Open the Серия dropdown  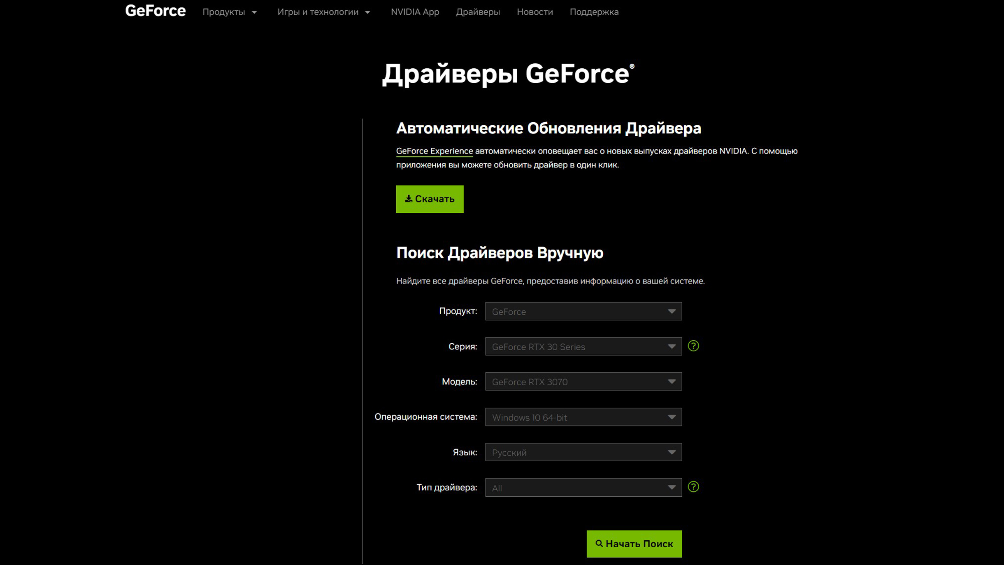(583, 346)
